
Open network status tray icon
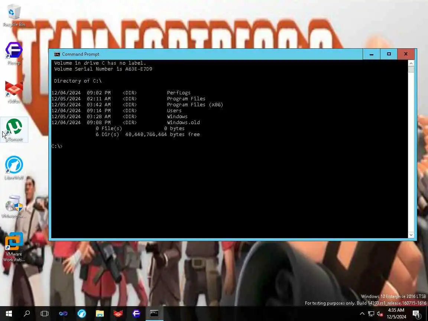(x=371, y=314)
